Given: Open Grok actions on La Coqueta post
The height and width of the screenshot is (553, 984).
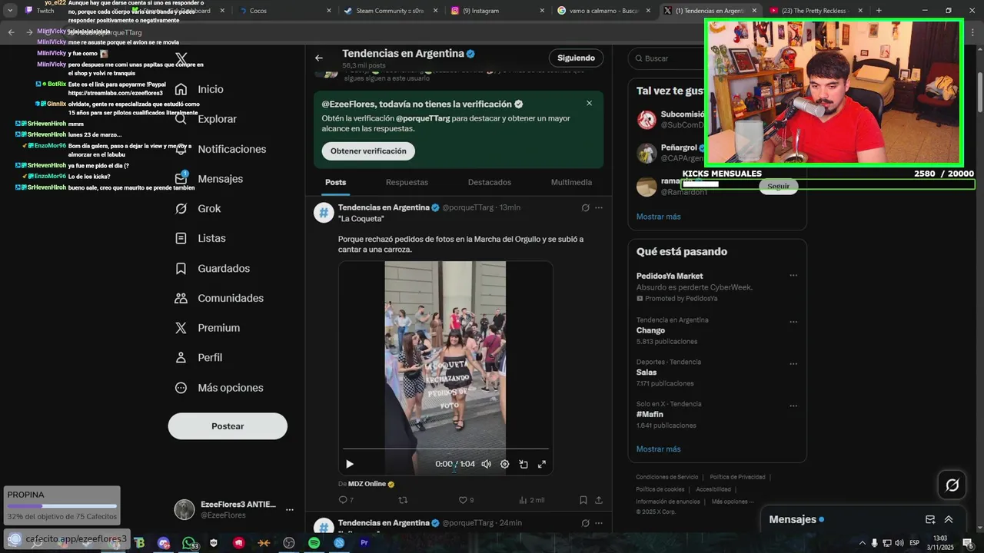Looking at the screenshot, I should click(x=585, y=207).
